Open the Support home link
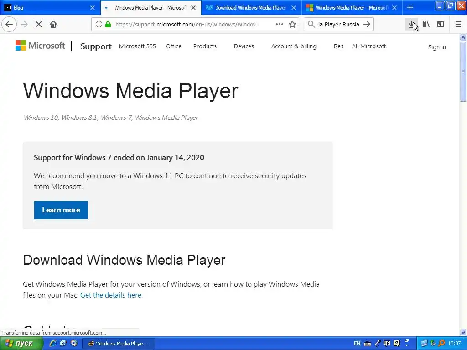Viewport: 467px width, 350px height. 96,46
